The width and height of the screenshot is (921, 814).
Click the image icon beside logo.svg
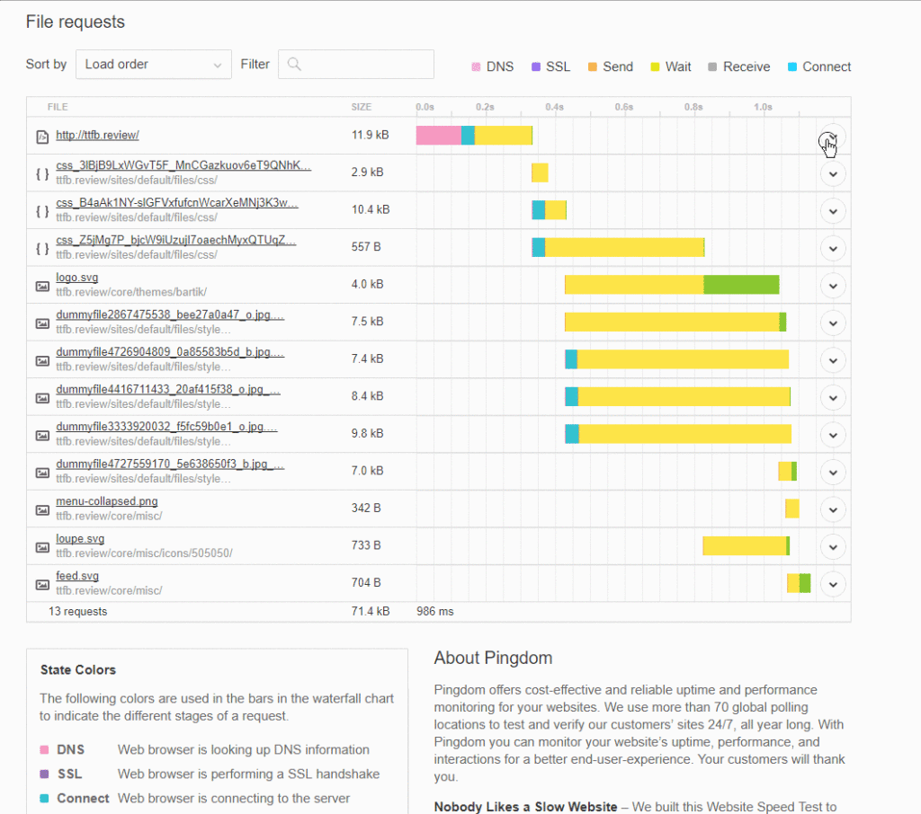(42, 286)
